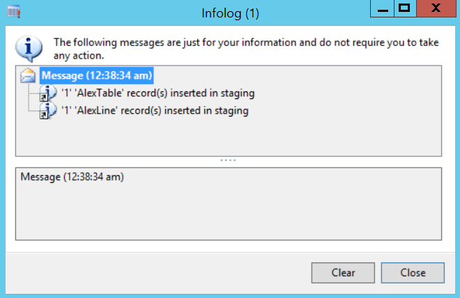Click the open envelope icon beside Message

coord(29,75)
